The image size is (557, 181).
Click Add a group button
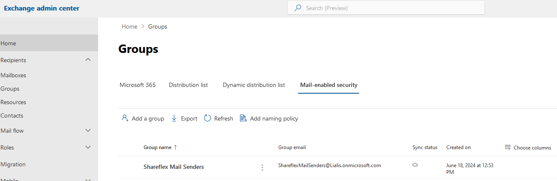[143, 118]
